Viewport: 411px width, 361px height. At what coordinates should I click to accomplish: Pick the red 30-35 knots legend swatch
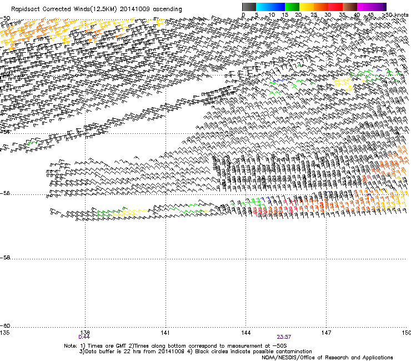[x=335, y=7]
